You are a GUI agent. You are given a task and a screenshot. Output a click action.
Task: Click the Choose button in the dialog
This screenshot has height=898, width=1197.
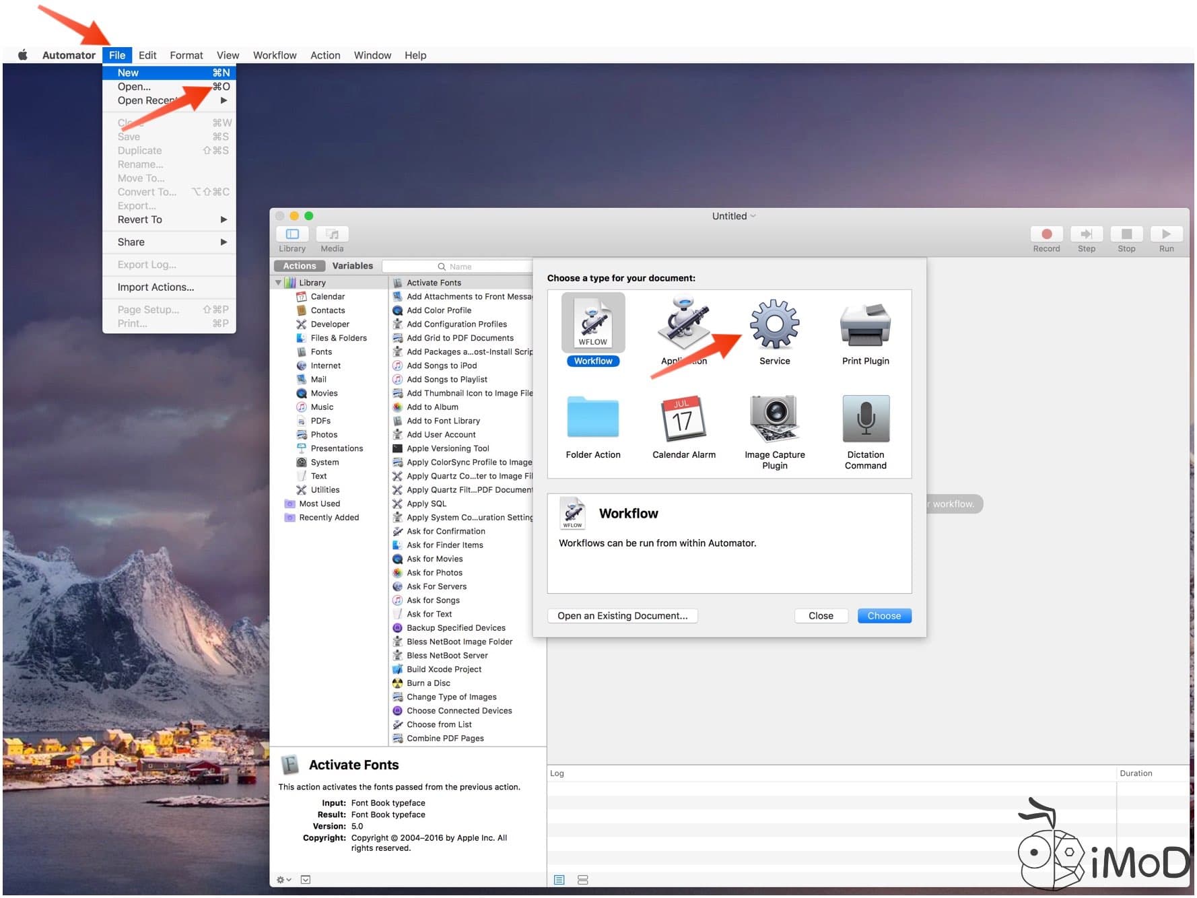[884, 615]
